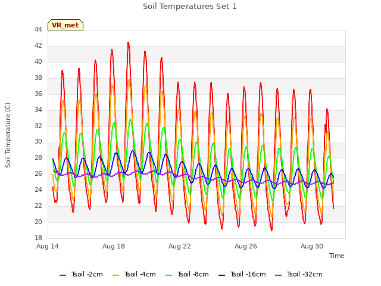This screenshot has width=381, height=286.
Task: Click the red Tsoil -2cm legend swatch
Action: (x=63, y=275)
